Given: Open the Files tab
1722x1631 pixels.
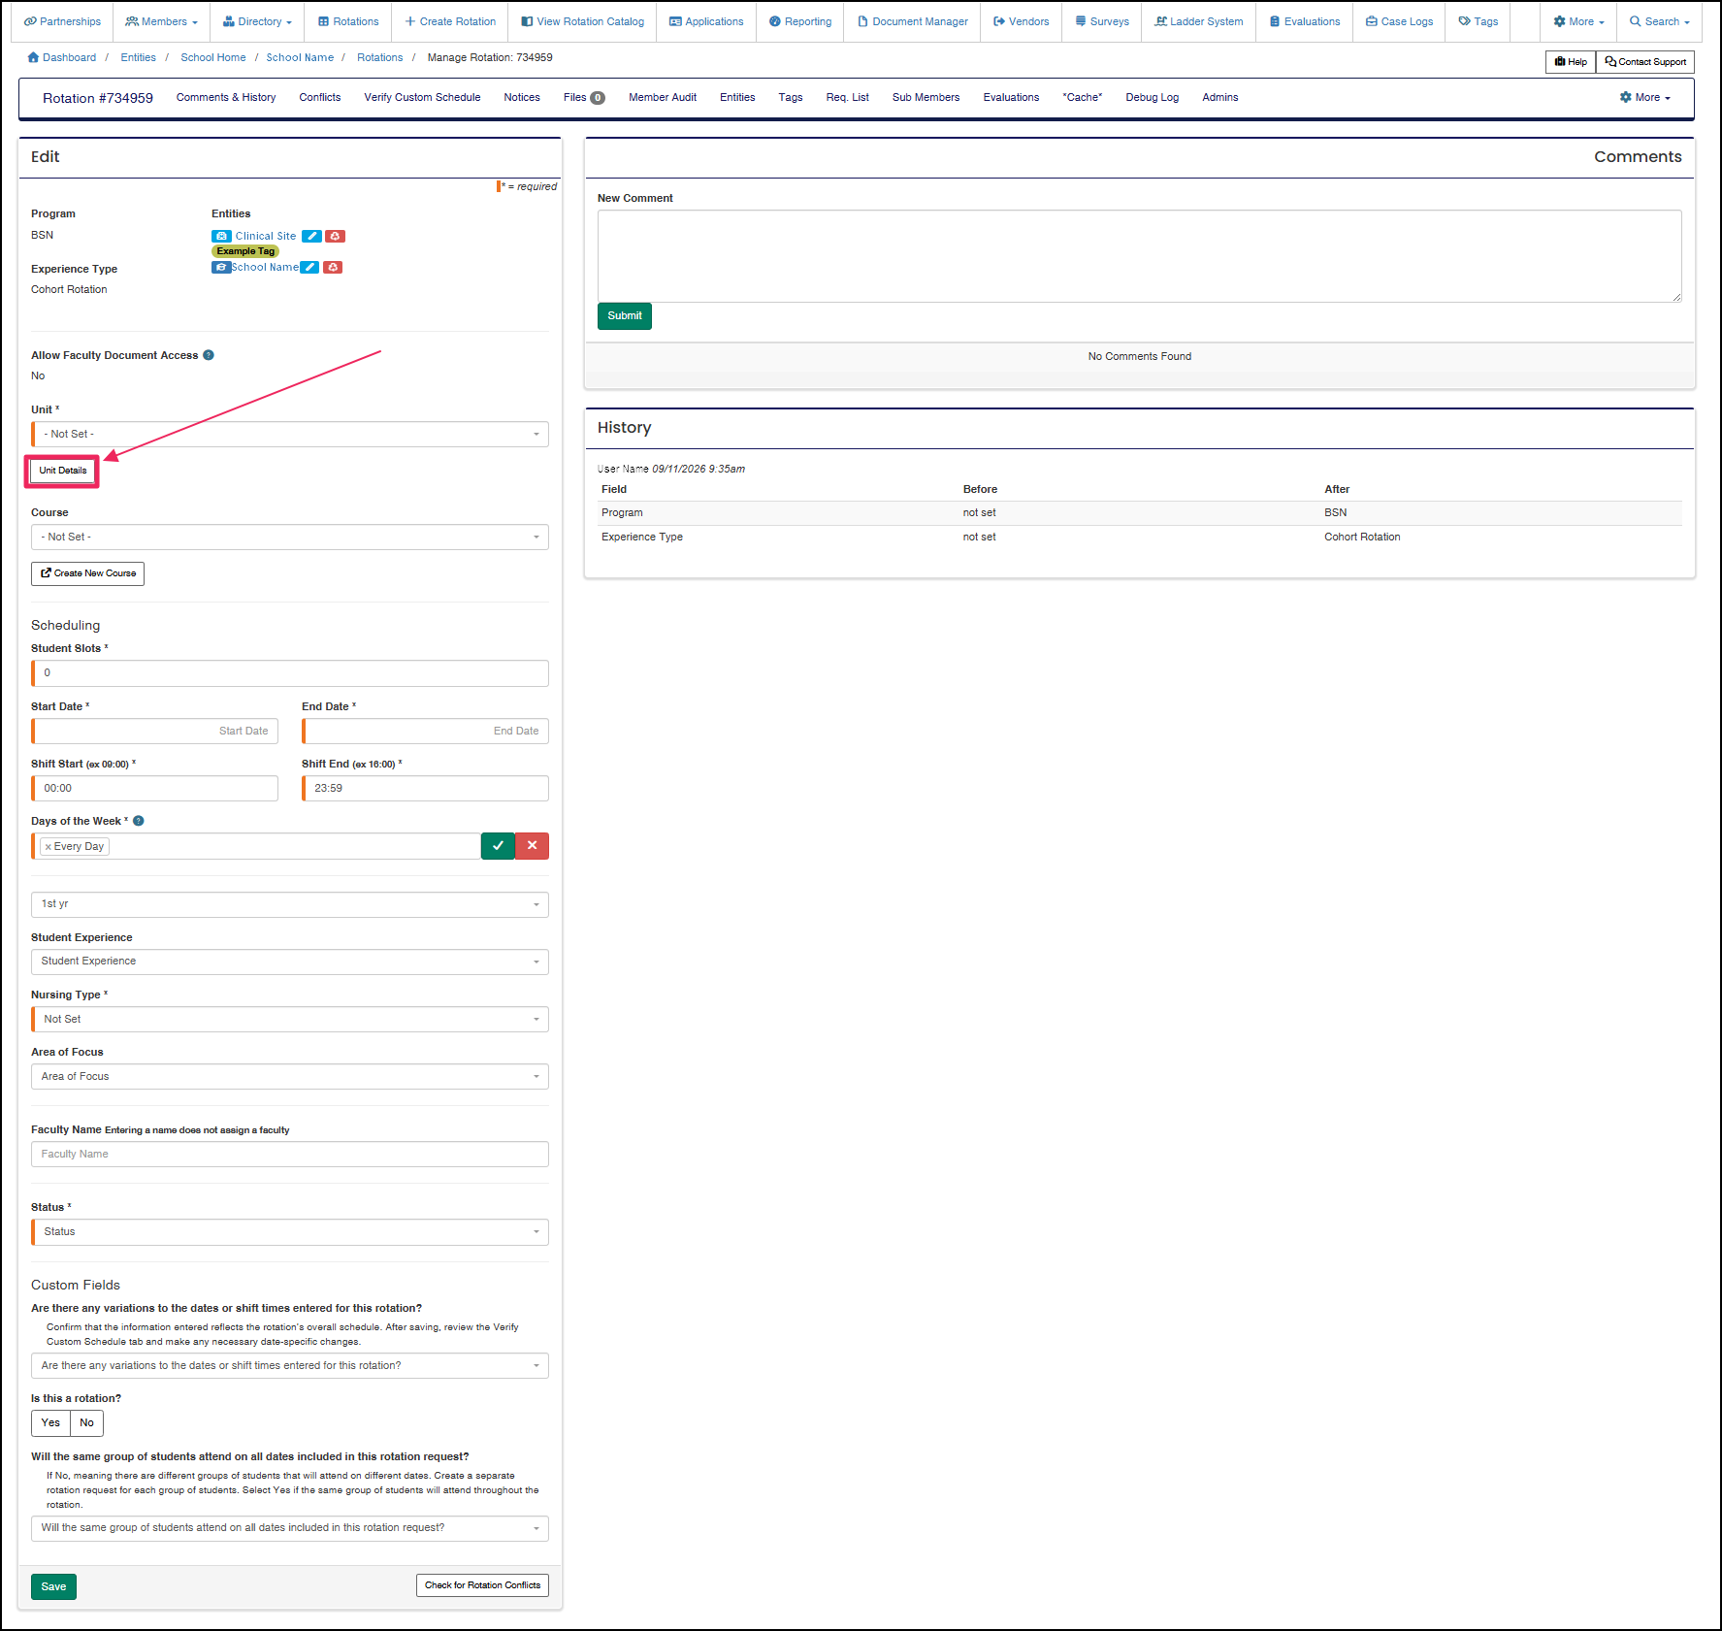Looking at the screenshot, I should coord(584,97).
